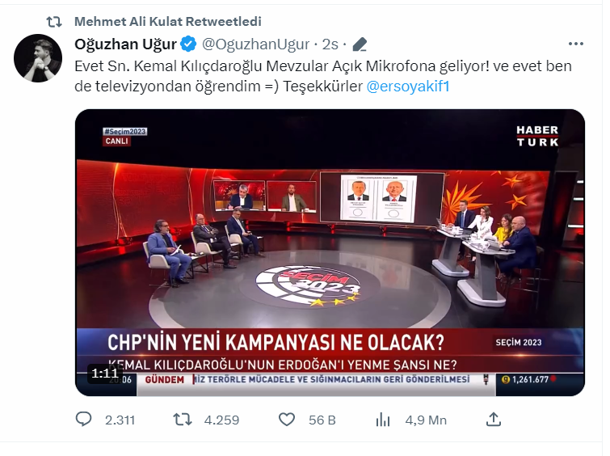610x456 pixels.
Task: Click the share upload icon
Action: [494, 420]
